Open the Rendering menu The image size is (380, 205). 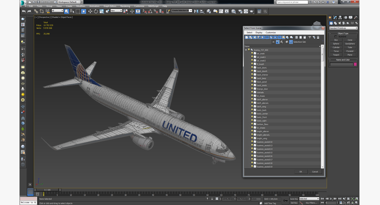coord(125,6)
